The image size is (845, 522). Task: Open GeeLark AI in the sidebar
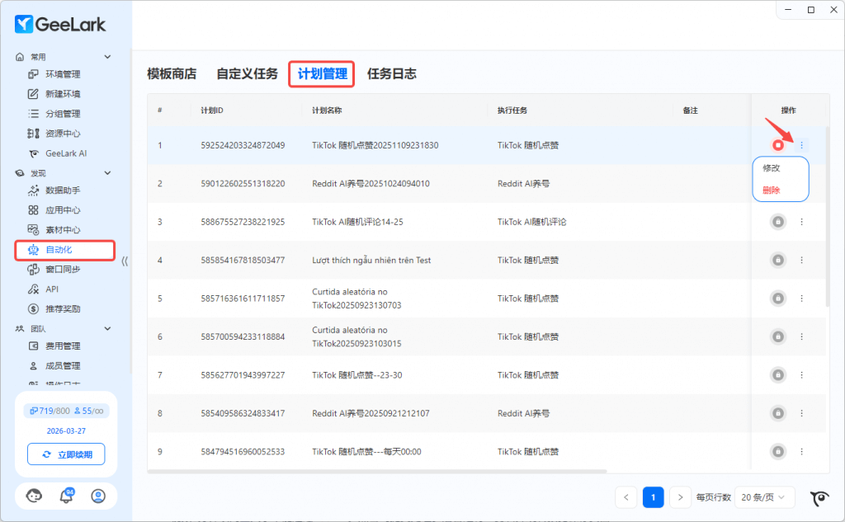click(66, 153)
